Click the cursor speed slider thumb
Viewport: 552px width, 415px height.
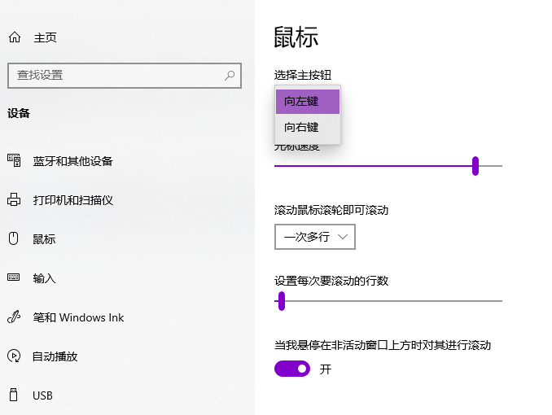tap(475, 166)
